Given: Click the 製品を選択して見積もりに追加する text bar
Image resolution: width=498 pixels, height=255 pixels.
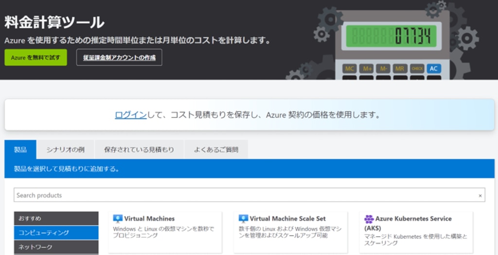Looking at the screenshot, I should [249, 169].
